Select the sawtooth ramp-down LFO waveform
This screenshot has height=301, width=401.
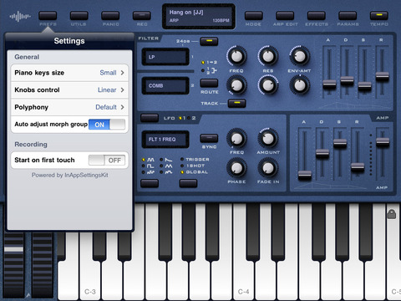(x=166, y=160)
